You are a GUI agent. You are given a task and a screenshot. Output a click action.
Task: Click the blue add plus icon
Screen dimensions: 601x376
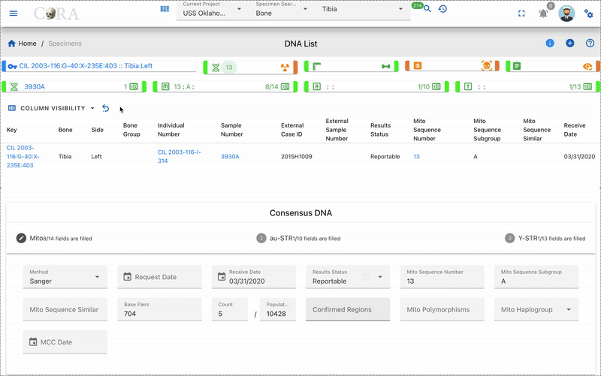coord(570,44)
